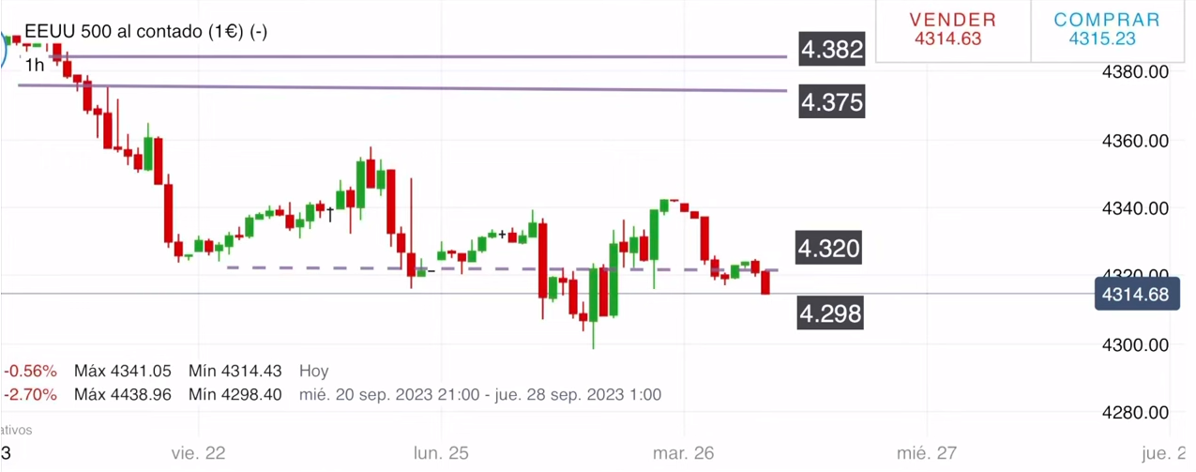Click the mar. 26 date label
Image resolution: width=1196 pixels, height=472 pixels.
pos(684,453)
